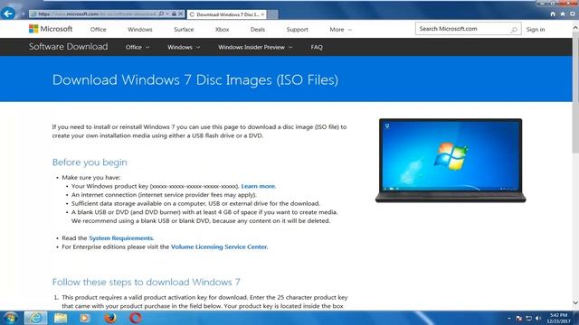Open the Firefox taskbar icon
The width and height of the screenshot is (579, 325).
pyautogui.click(x=110, y=318)
